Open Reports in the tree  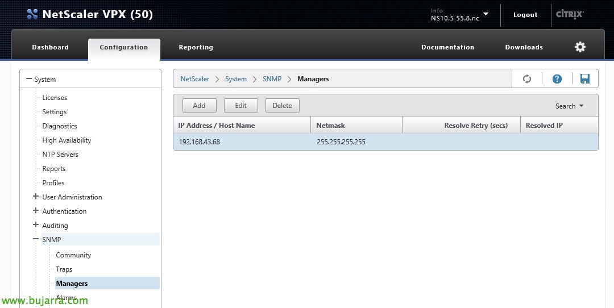[53, 169]
